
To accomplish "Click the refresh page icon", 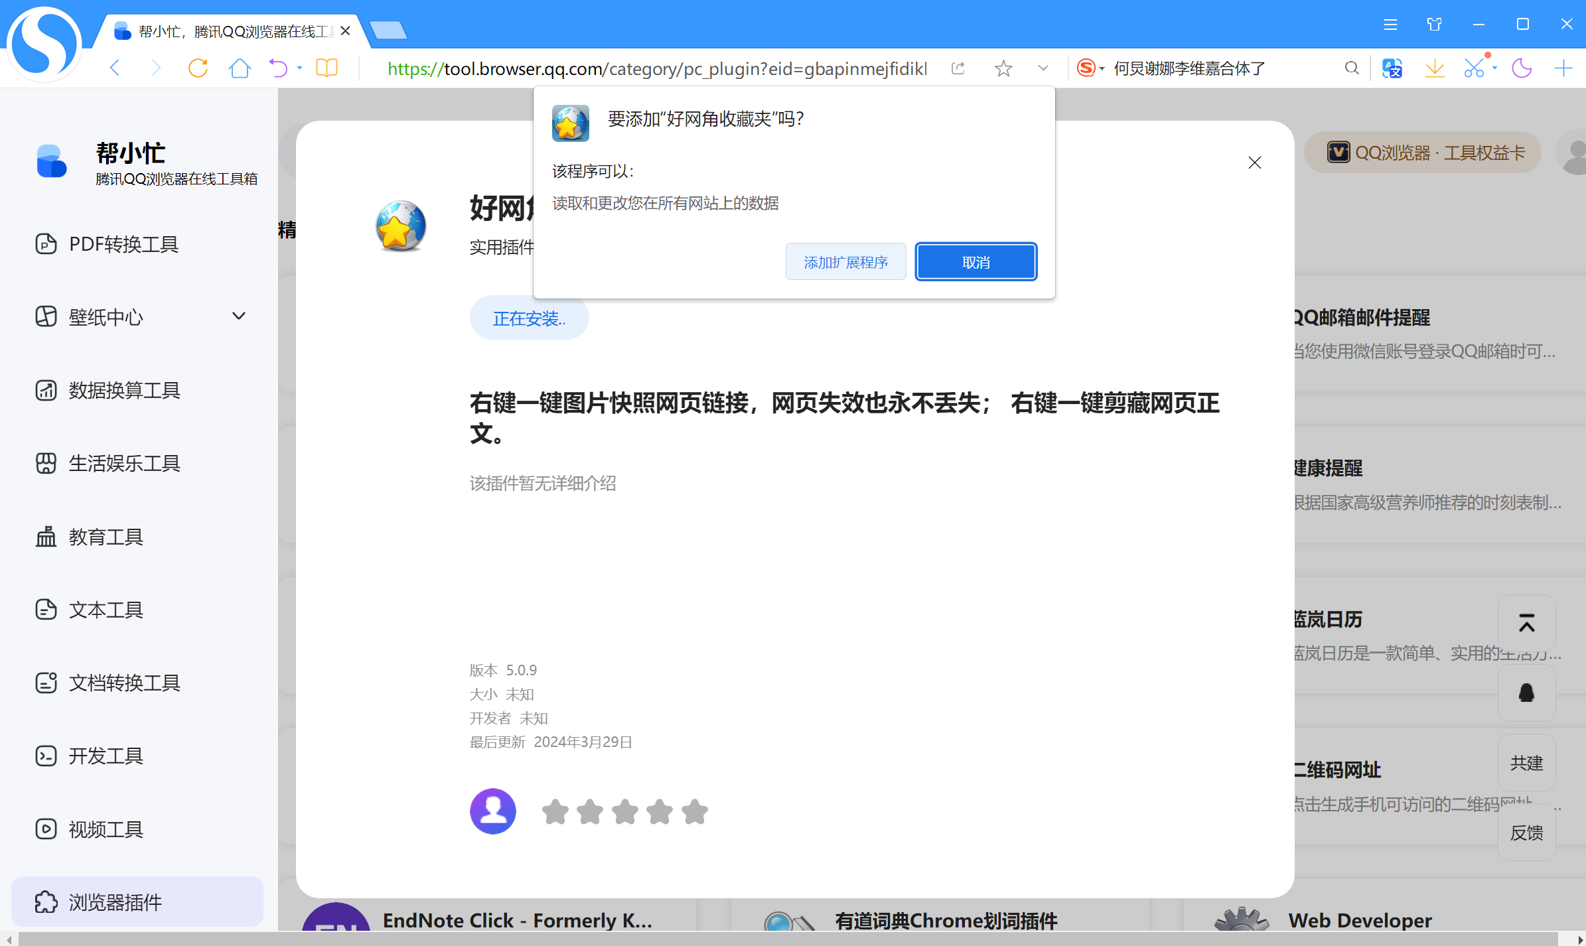I will pos(198,68).
